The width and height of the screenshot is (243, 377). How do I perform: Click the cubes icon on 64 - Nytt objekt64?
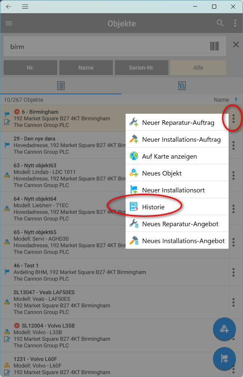coord(7,208)
